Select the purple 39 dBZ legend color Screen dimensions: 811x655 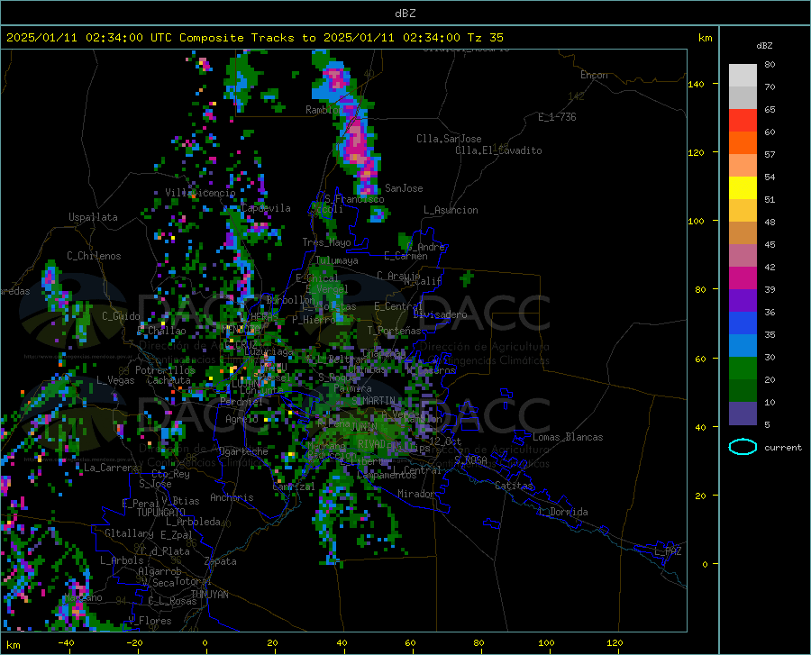(743, 300)
